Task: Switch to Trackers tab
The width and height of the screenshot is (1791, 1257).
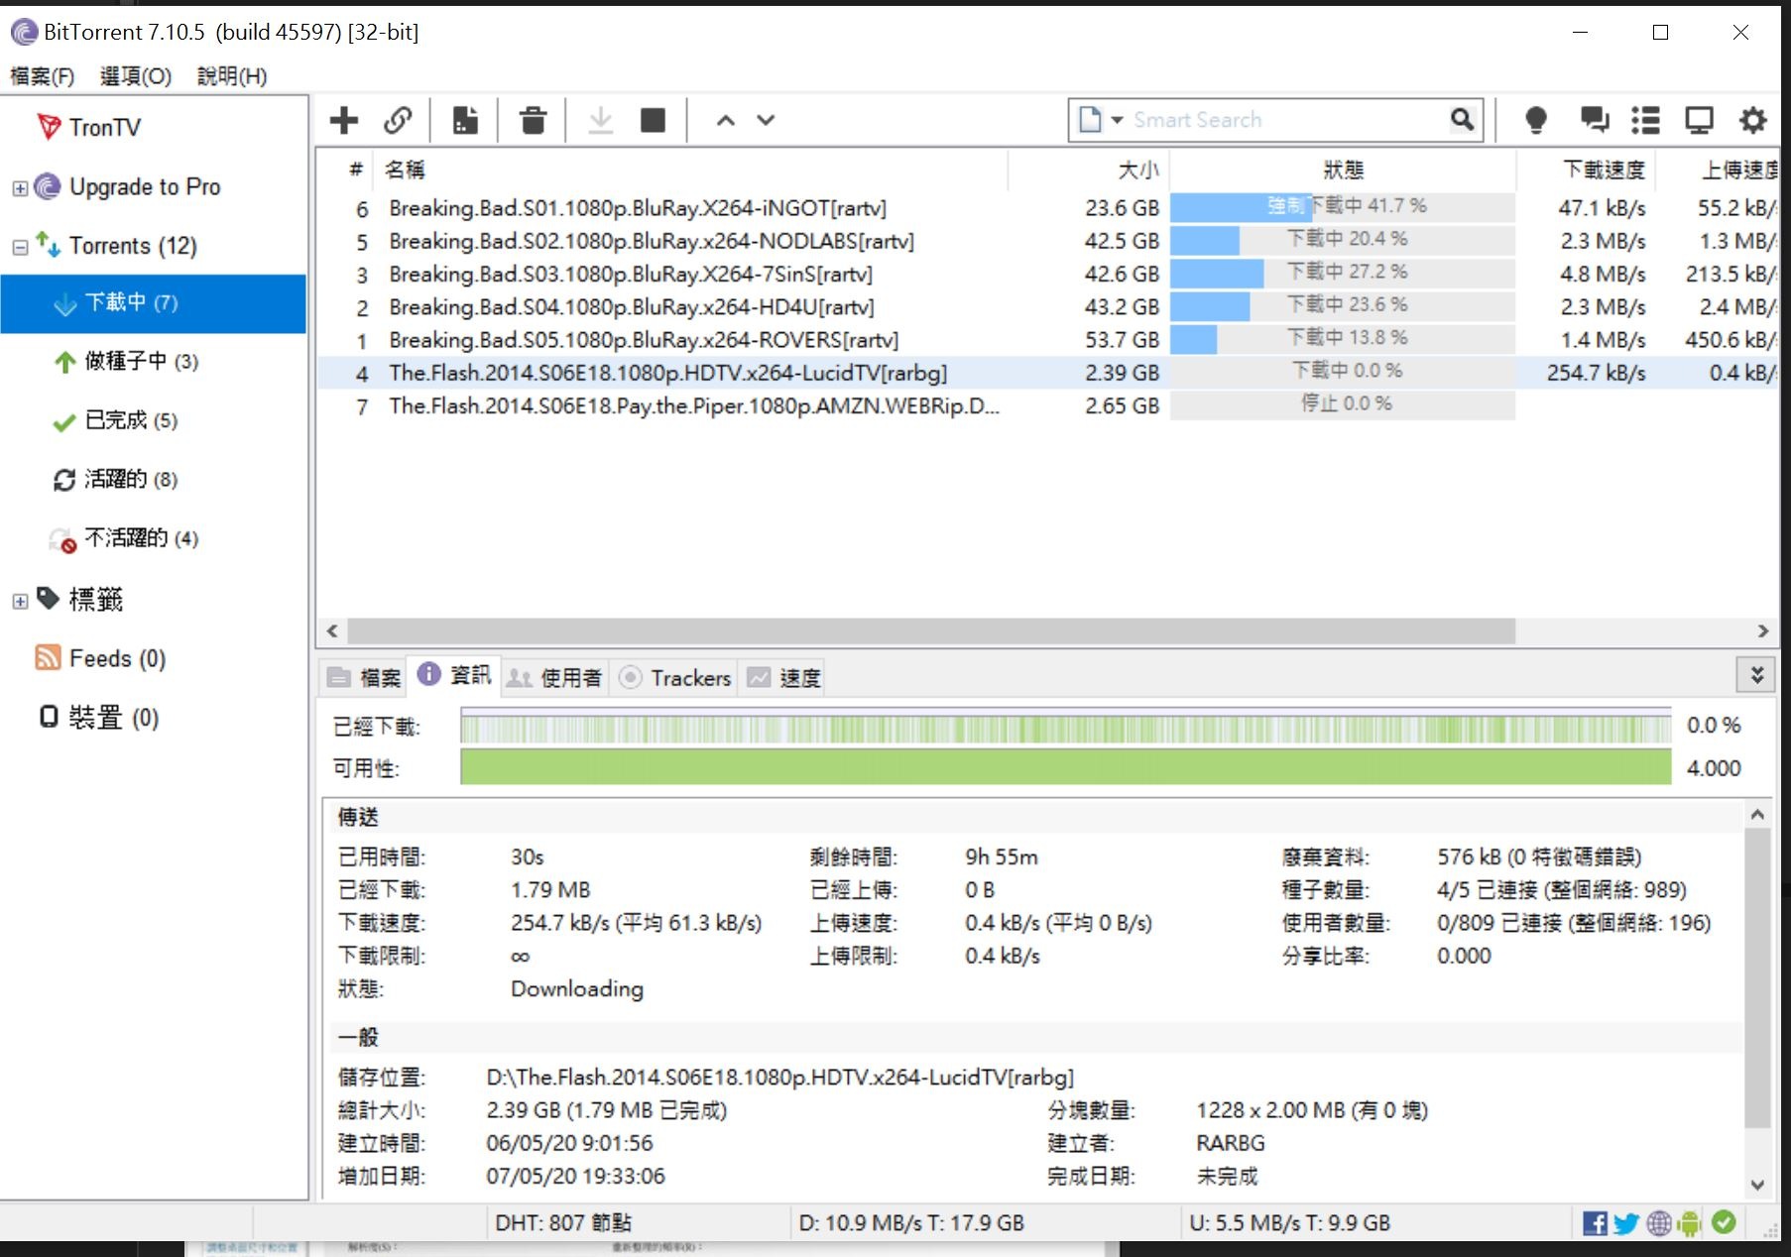Action: pyautogui.click(x=674, y=677)
